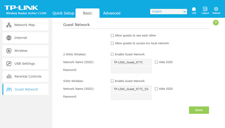Image resolution: width=225 pixels, height=128 pixels.
Task: Open Parental Controls in the sidebar
Action: click(25, 76)
